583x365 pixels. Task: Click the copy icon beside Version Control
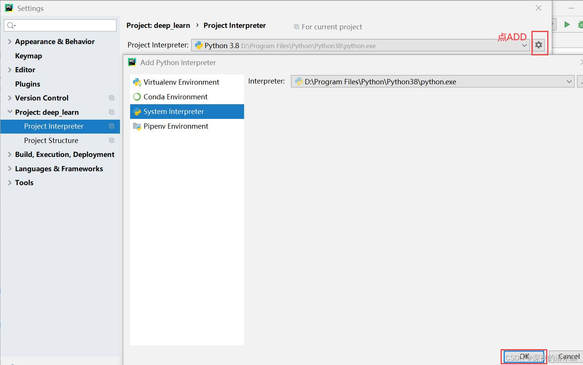[x=112, y=98]
